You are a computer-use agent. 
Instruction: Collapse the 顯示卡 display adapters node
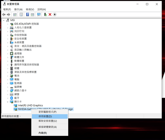pos(7,102)
